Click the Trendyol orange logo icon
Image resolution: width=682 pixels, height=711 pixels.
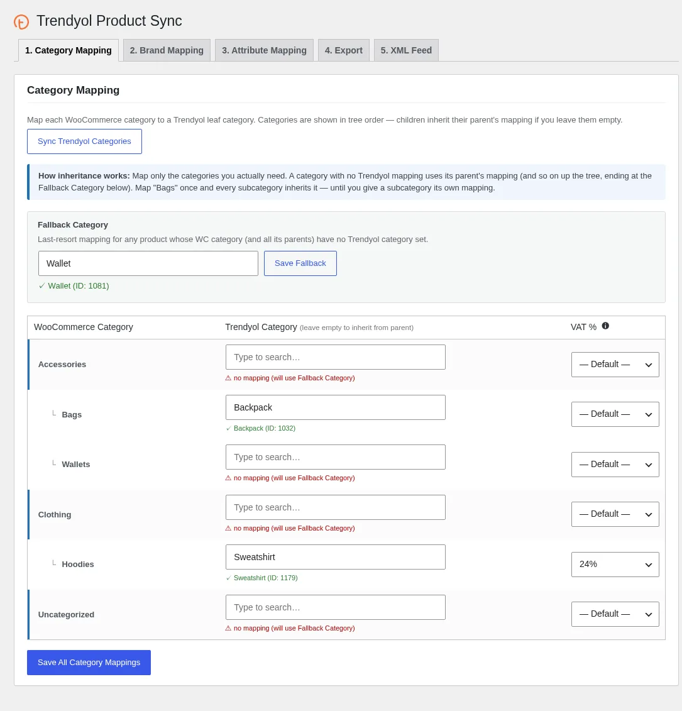(x=21, y=21)
